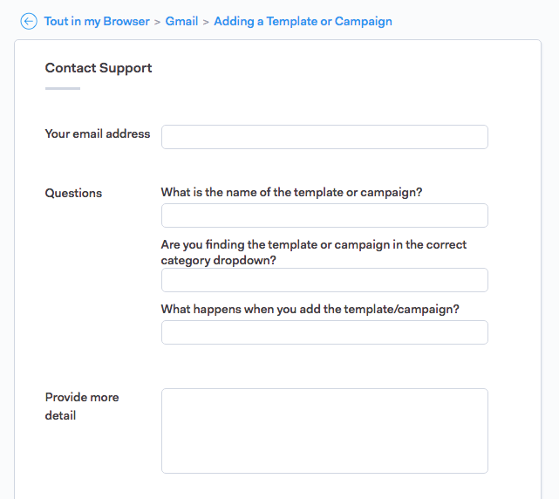Open Adding a Template or Campaign breadcrumb
Viewport: 559px width, 499px height.
click(303, 21)
